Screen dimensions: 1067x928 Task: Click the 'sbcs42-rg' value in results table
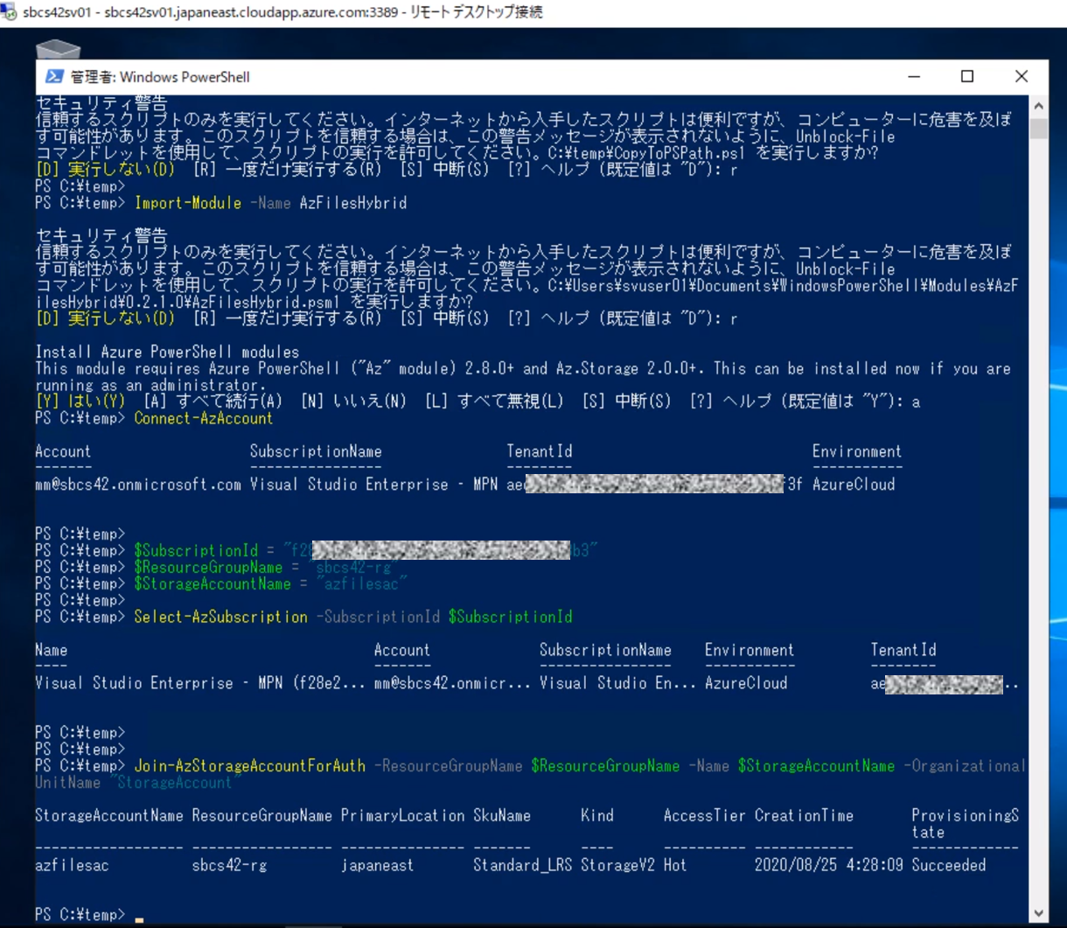pyautogui.click(x=229, y=865)
